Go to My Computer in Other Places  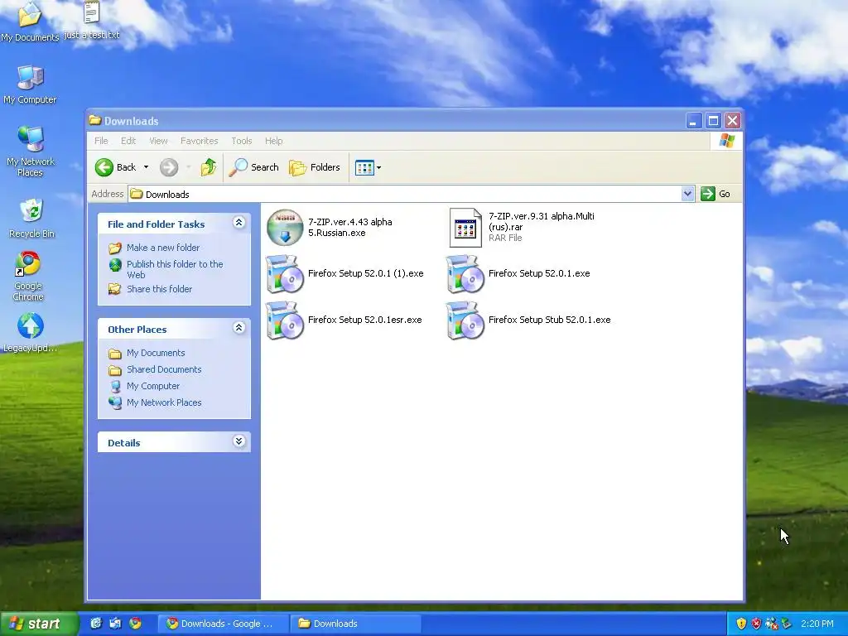[153, 386]
